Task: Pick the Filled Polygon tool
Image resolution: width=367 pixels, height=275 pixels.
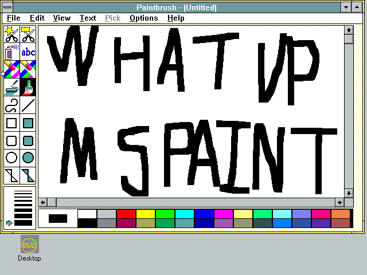Action: [28, 175]
